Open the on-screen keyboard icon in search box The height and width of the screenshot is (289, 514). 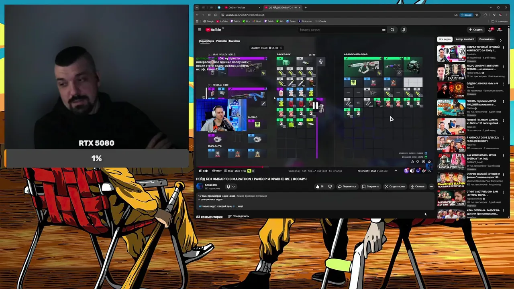(x=383, y=30)
